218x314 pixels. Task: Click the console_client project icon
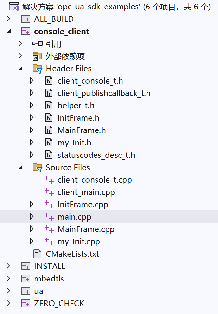[26, 31]
